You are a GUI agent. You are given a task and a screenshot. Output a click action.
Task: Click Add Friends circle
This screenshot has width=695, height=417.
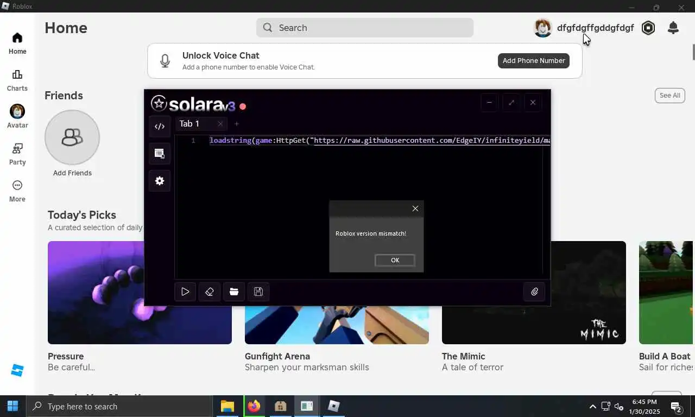coord(72,137)
